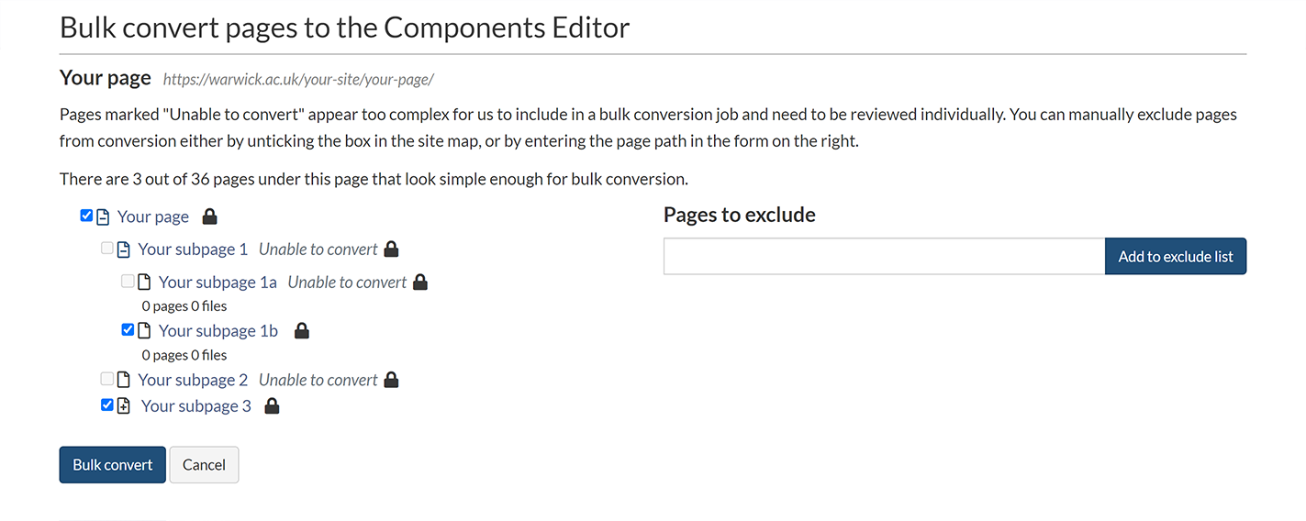Click the lock icon beside Your subpage 1b
The image size is (1306, 521).
301,331
